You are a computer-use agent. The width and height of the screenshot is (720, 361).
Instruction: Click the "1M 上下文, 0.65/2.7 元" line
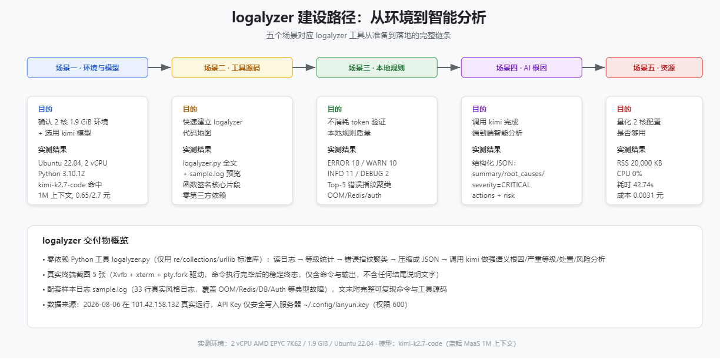click(x=74, y=195)
